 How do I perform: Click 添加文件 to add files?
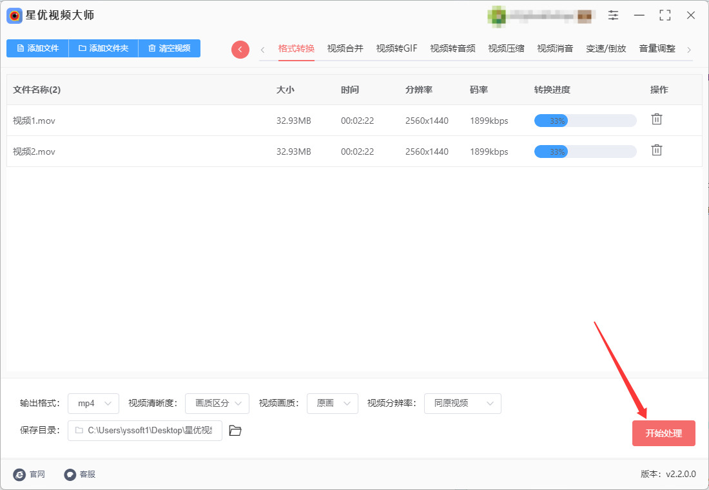click(x=37, y=48)
